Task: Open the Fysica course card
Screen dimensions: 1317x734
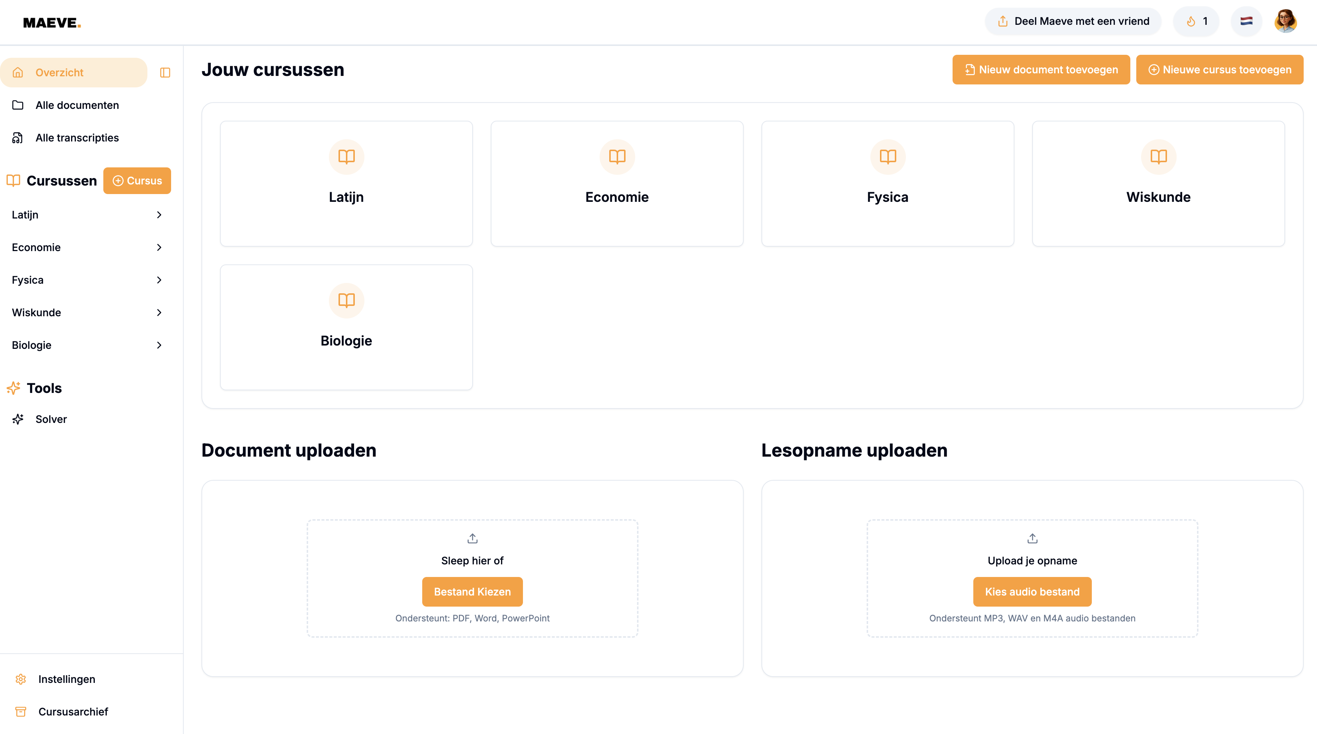Action: click(888, 184)
